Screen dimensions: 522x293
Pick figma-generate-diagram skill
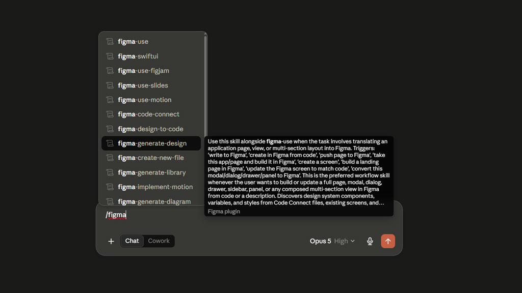(x=151, y=201)
